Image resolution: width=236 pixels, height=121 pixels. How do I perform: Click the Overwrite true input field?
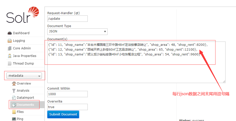click(x=67, y=107)
